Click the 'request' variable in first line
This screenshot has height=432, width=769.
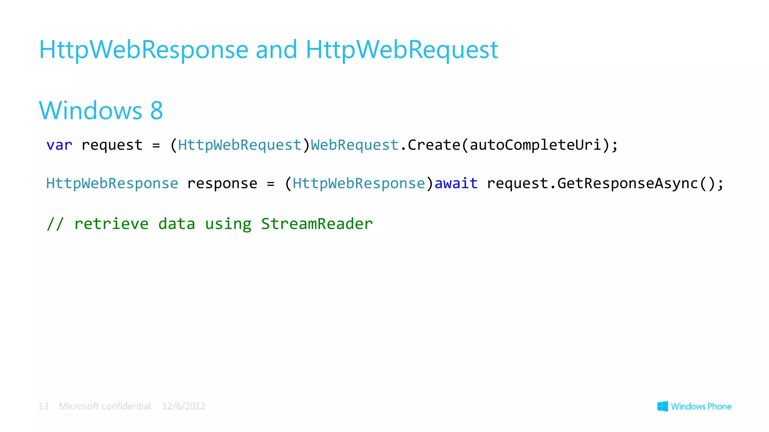coord(112,145)
